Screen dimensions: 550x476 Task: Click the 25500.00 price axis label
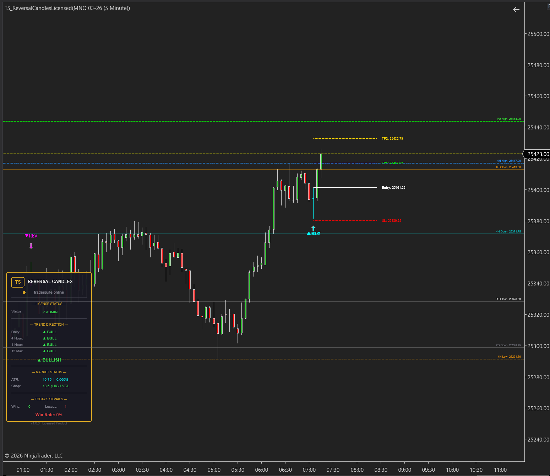[x=538, y=34]
